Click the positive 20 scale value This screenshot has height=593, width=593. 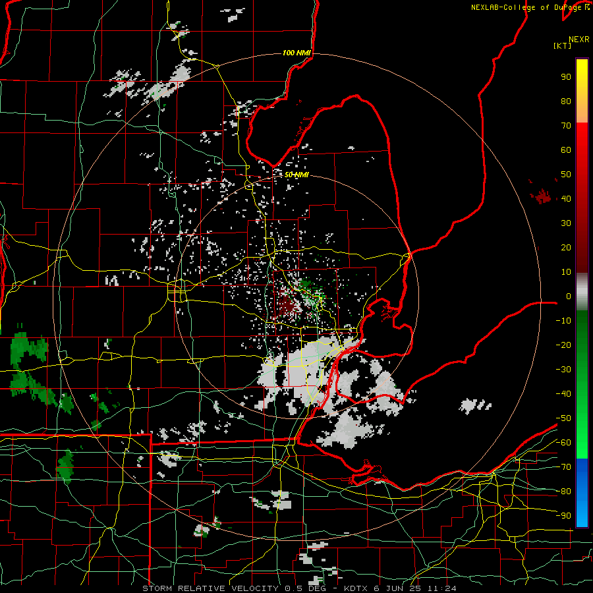[x=566, y=247]
